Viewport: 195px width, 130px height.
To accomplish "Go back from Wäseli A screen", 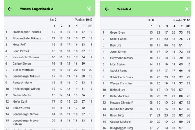I will coord(107,9).
